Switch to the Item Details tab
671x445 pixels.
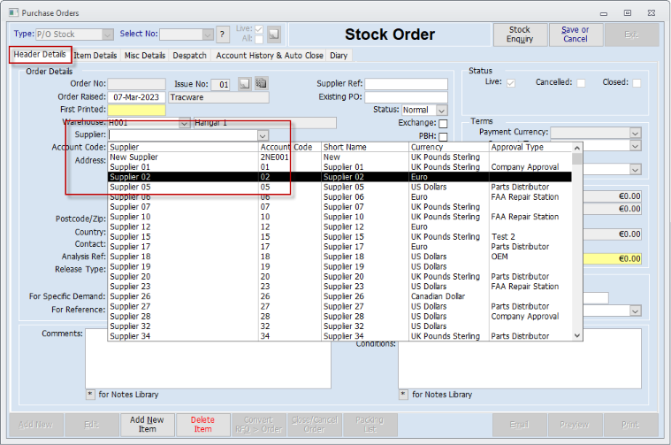(95, 55)
